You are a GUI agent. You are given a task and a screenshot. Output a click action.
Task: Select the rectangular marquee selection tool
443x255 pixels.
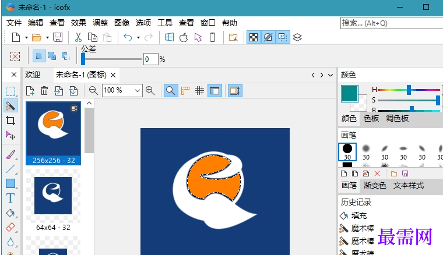coord(10,91)
